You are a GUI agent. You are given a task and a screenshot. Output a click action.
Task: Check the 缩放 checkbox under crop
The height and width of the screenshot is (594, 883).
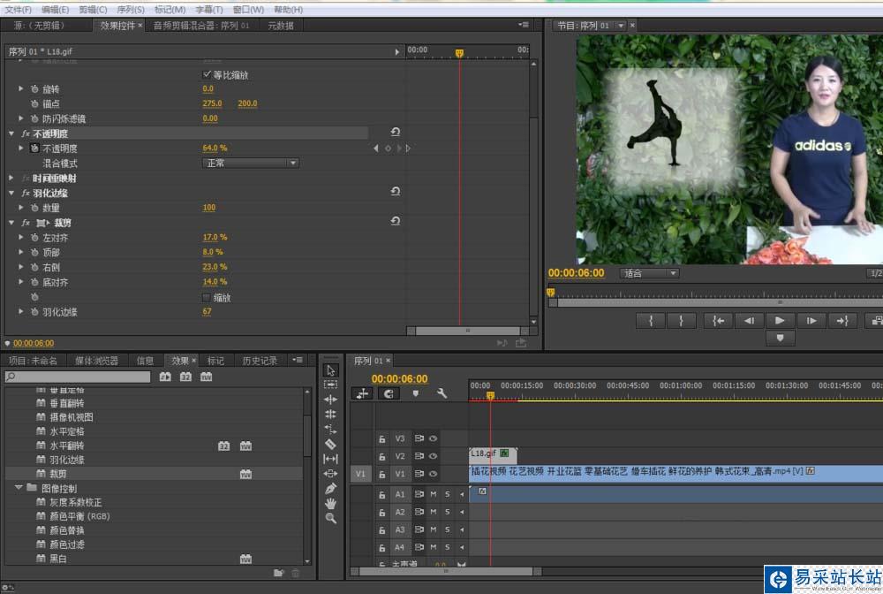point(207,298)
